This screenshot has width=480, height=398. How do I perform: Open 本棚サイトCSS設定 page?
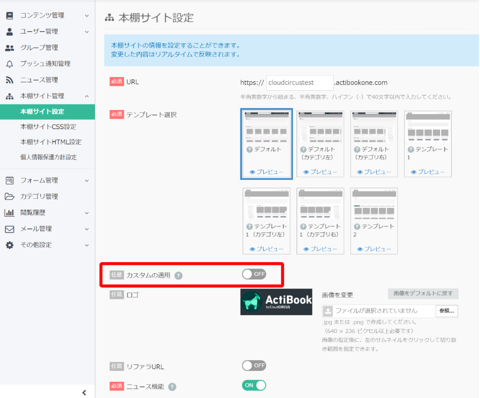click(x=48, y=127)
